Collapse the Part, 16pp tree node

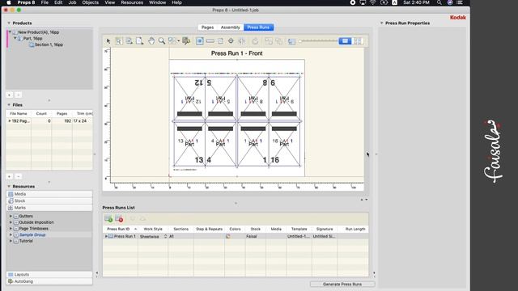click(x=15, y=38)
